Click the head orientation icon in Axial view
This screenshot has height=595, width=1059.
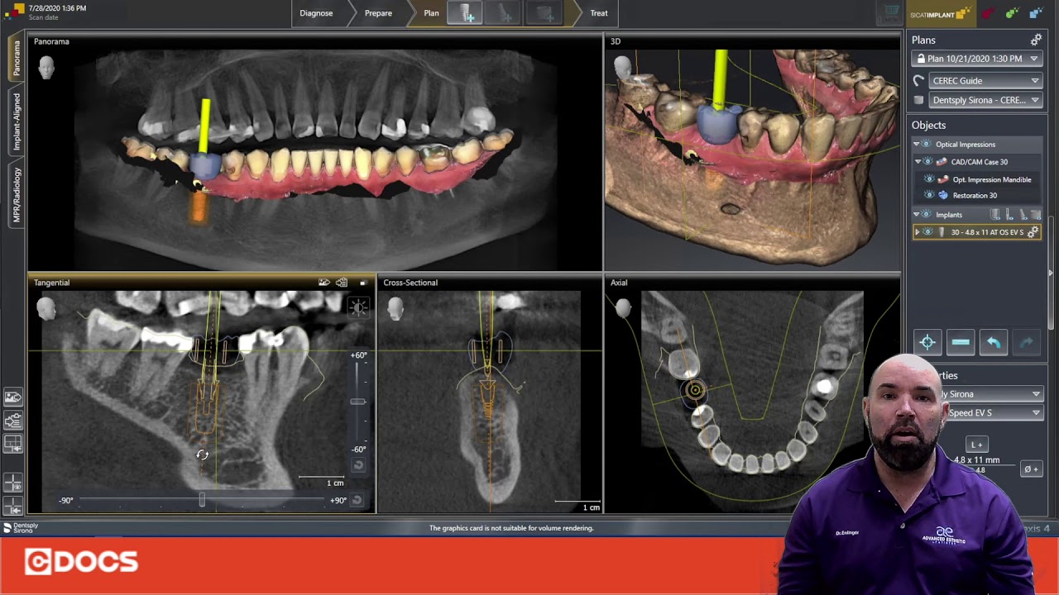click(x=623, y=308)
